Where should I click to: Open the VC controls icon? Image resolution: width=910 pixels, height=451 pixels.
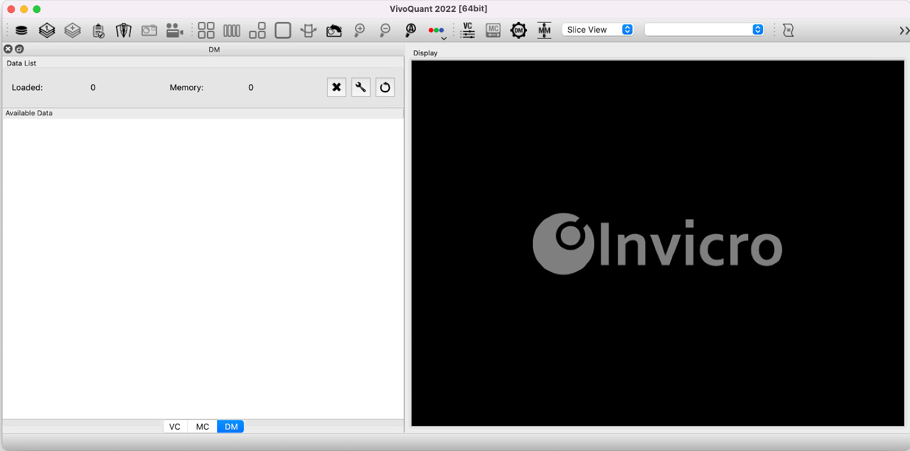pos(467,30)
